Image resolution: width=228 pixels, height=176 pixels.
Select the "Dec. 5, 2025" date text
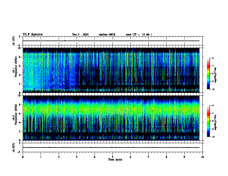[x=80, y=35]
